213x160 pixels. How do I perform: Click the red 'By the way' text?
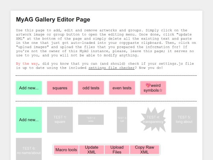coord(27,64)
